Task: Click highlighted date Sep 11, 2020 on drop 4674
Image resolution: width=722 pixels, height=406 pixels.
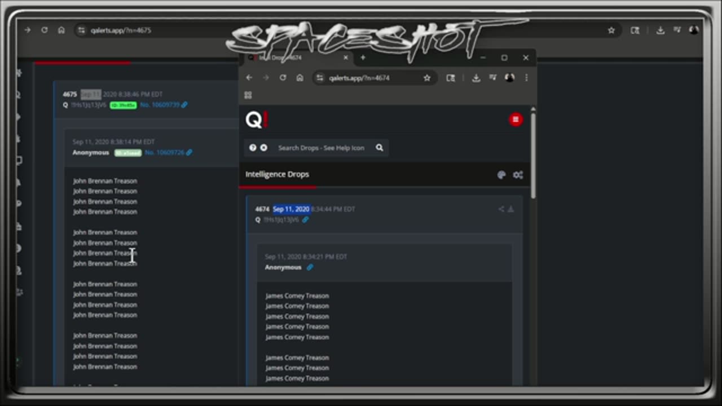Action: coord(291,209)
